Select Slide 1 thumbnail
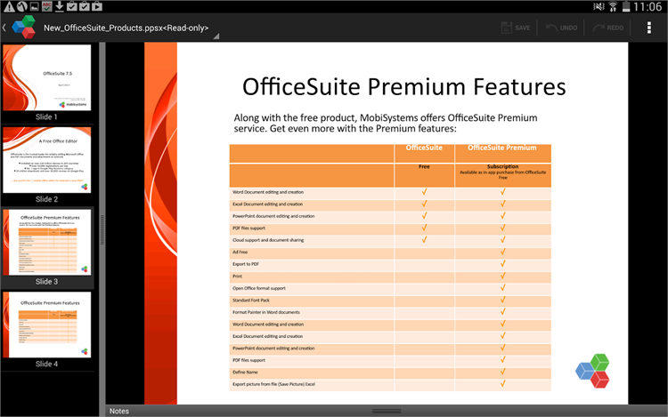This screenshot has width=668, height=417. tap(47, 77)
